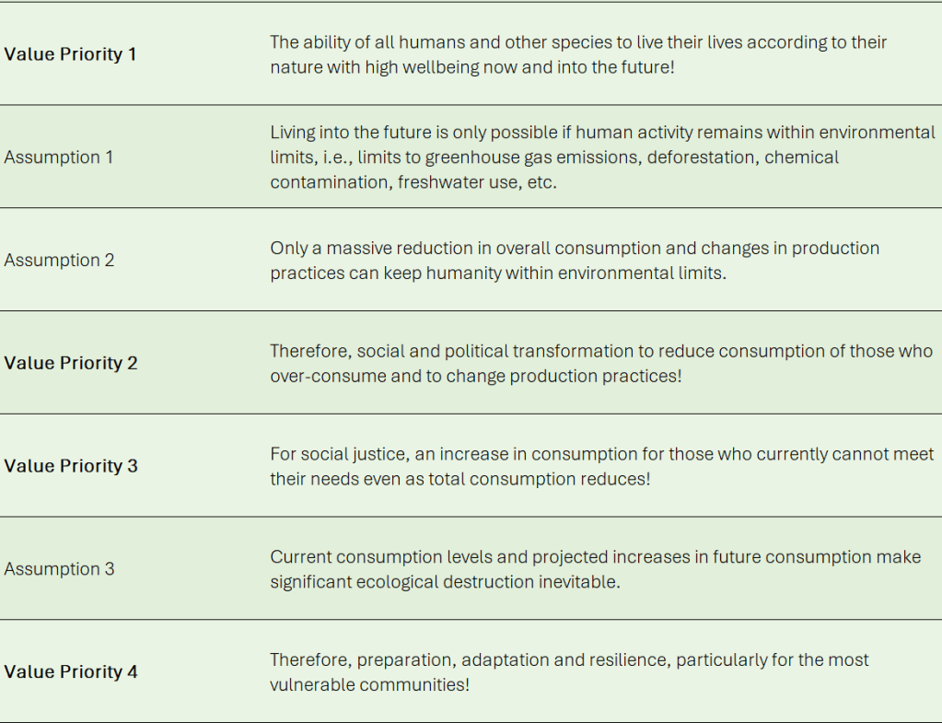Select the social and political transformation statement
The image size is (942, 723).
tap(600, 364)
